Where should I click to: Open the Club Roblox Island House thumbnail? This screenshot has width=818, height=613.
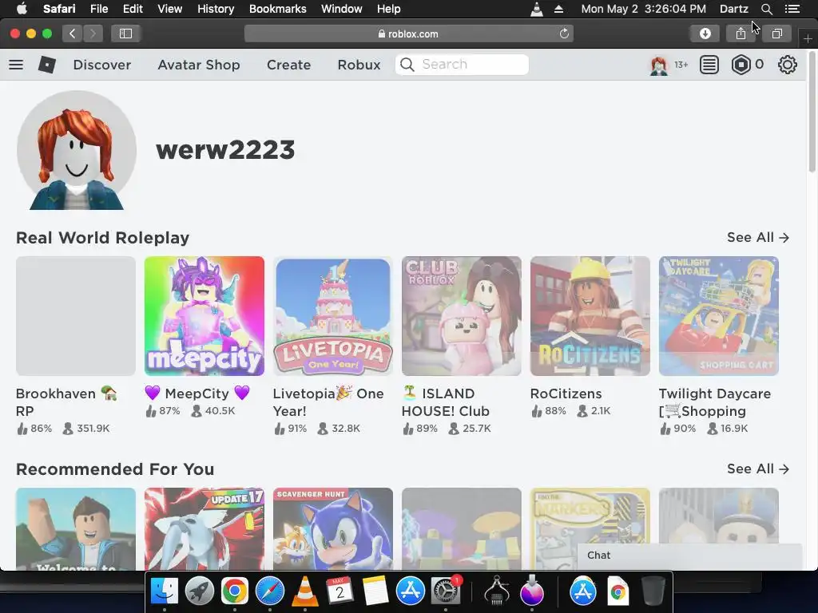[x=462, y=316]
